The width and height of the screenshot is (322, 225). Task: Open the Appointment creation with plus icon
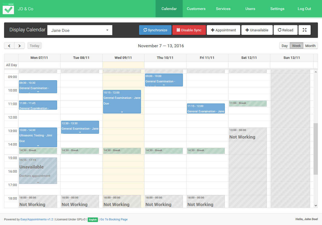click(x=213, y=30)
